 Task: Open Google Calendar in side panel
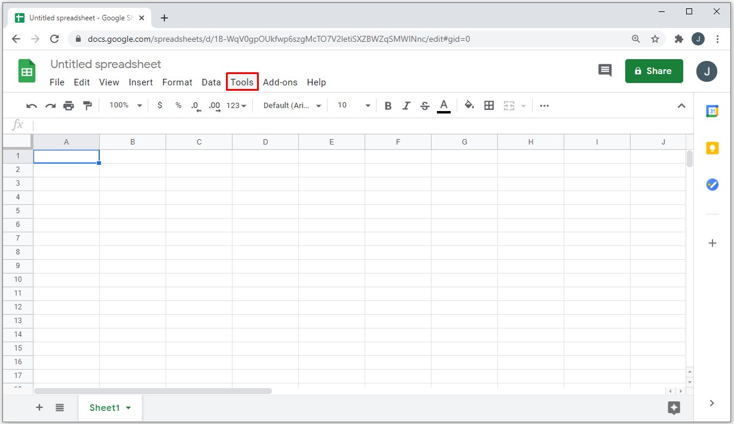click(x=712, y=111)
